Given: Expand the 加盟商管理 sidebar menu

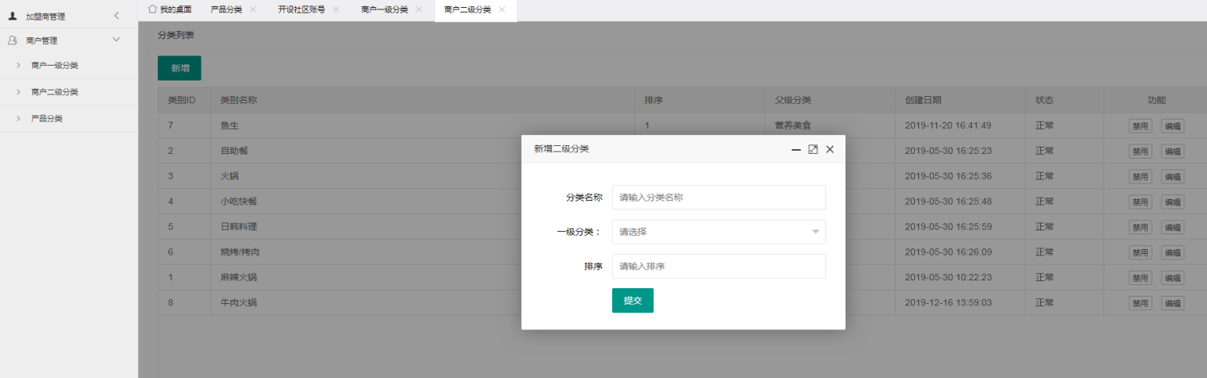Looking at the screenshot, I should coord(116,16).
